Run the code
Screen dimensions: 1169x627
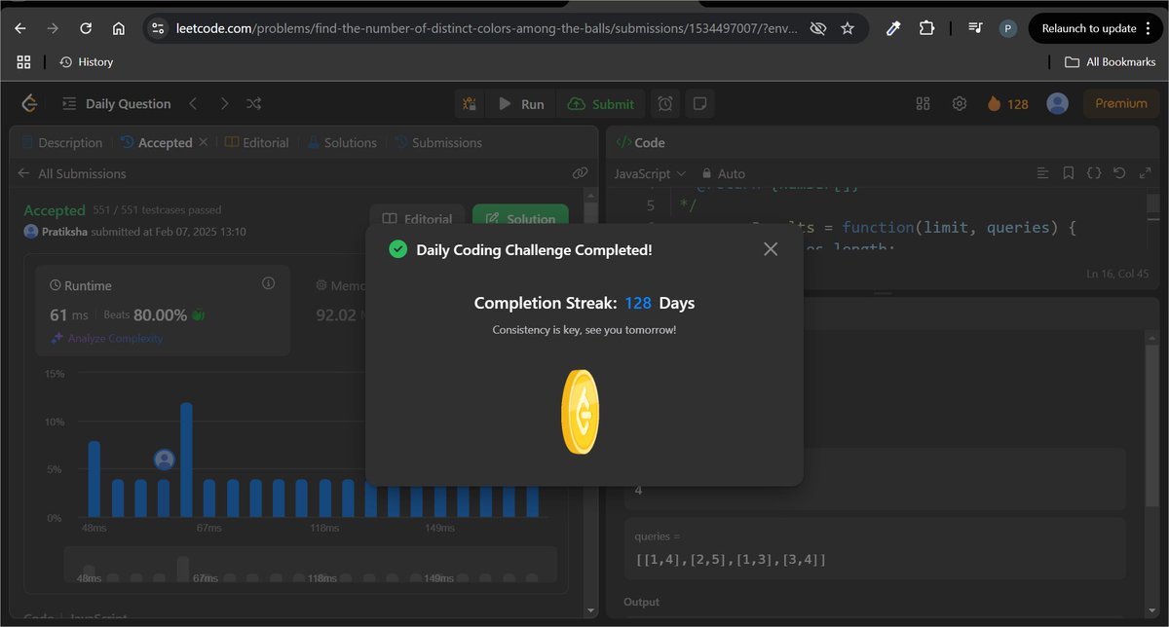521,103
